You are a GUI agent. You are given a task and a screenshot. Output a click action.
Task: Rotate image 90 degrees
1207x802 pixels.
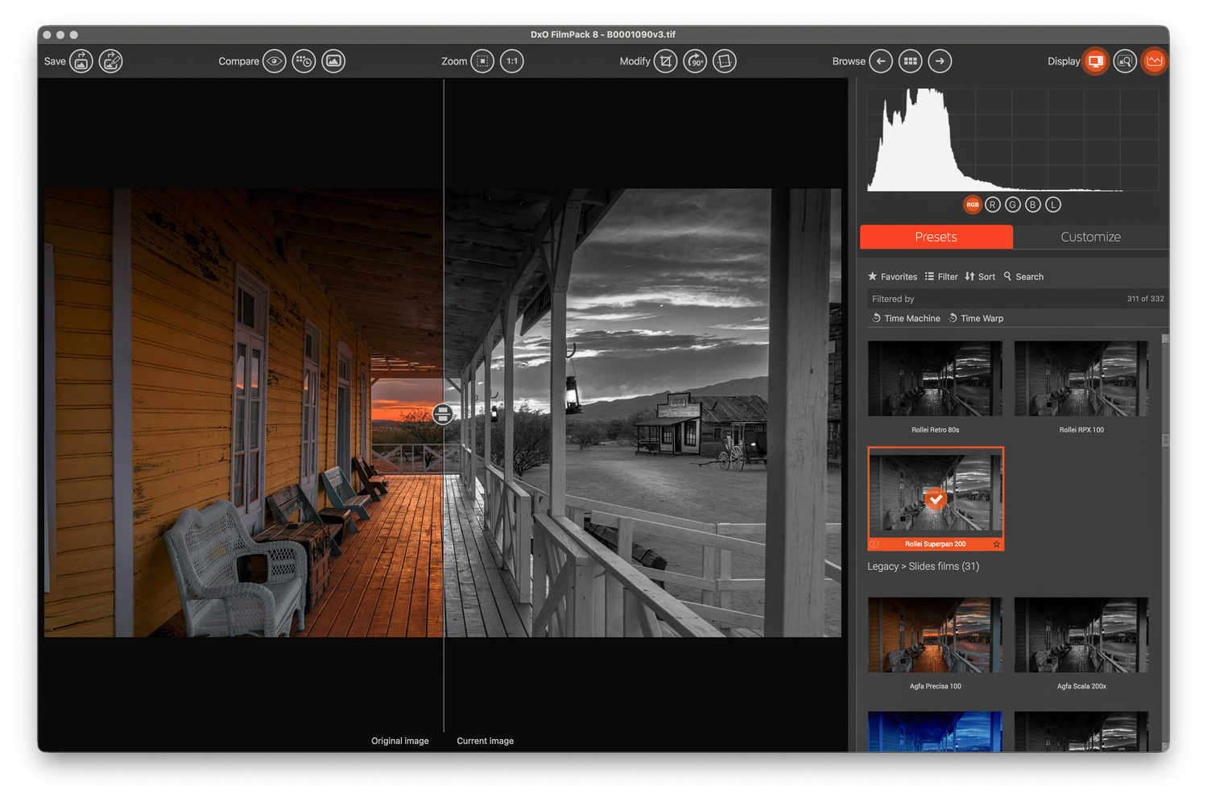(x=695, y=61)
